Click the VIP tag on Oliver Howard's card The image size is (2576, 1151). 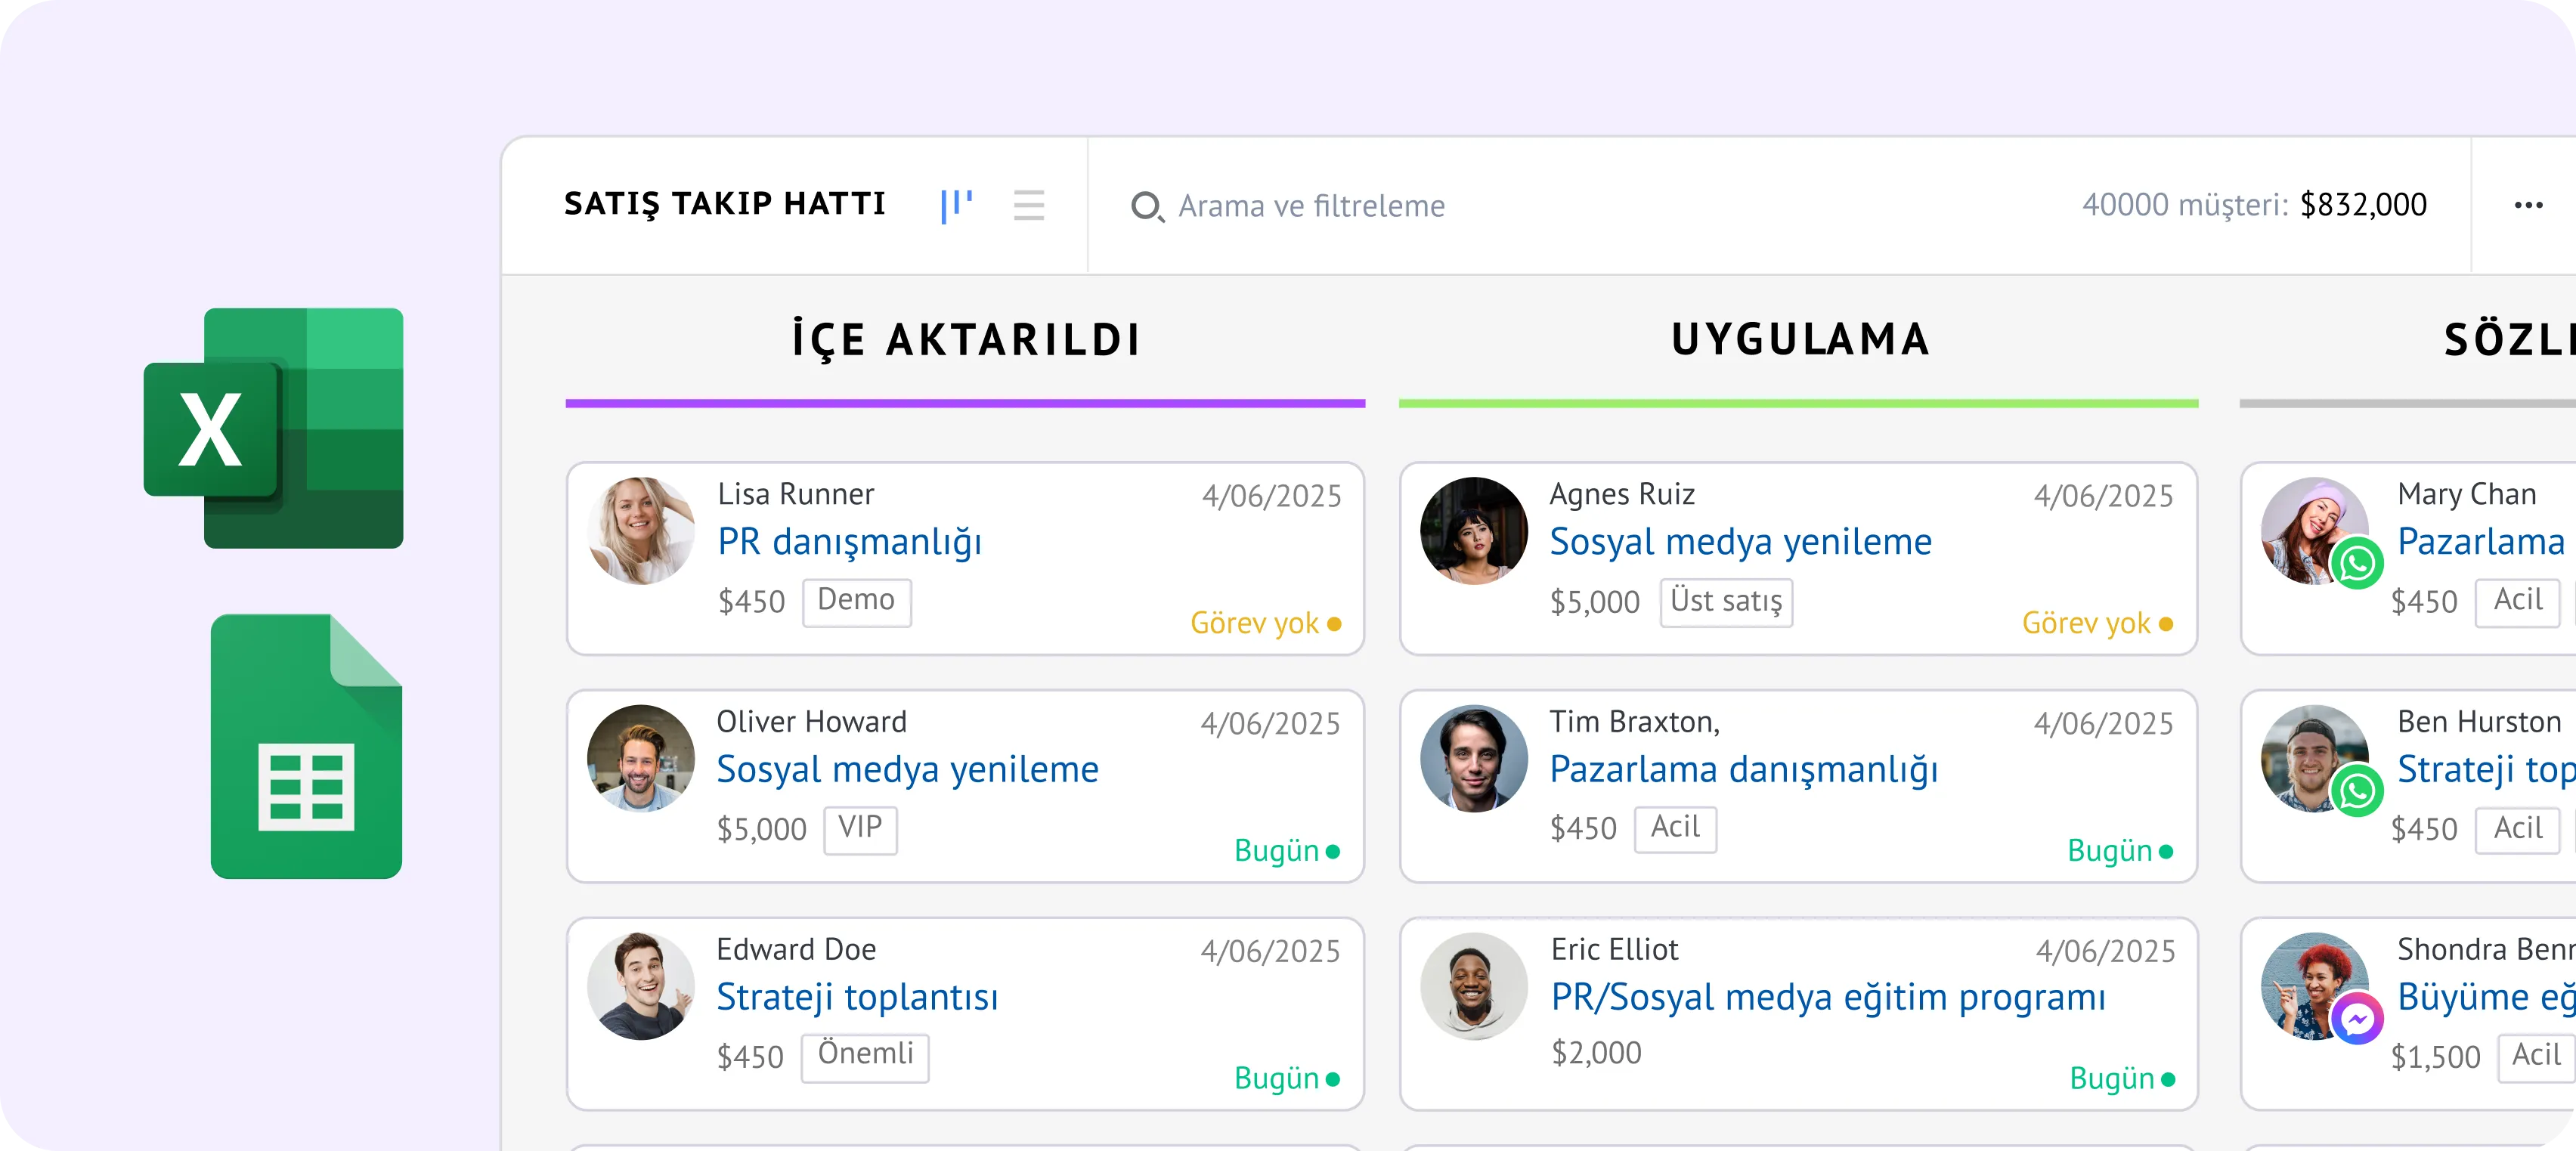[x=860, y=830]
